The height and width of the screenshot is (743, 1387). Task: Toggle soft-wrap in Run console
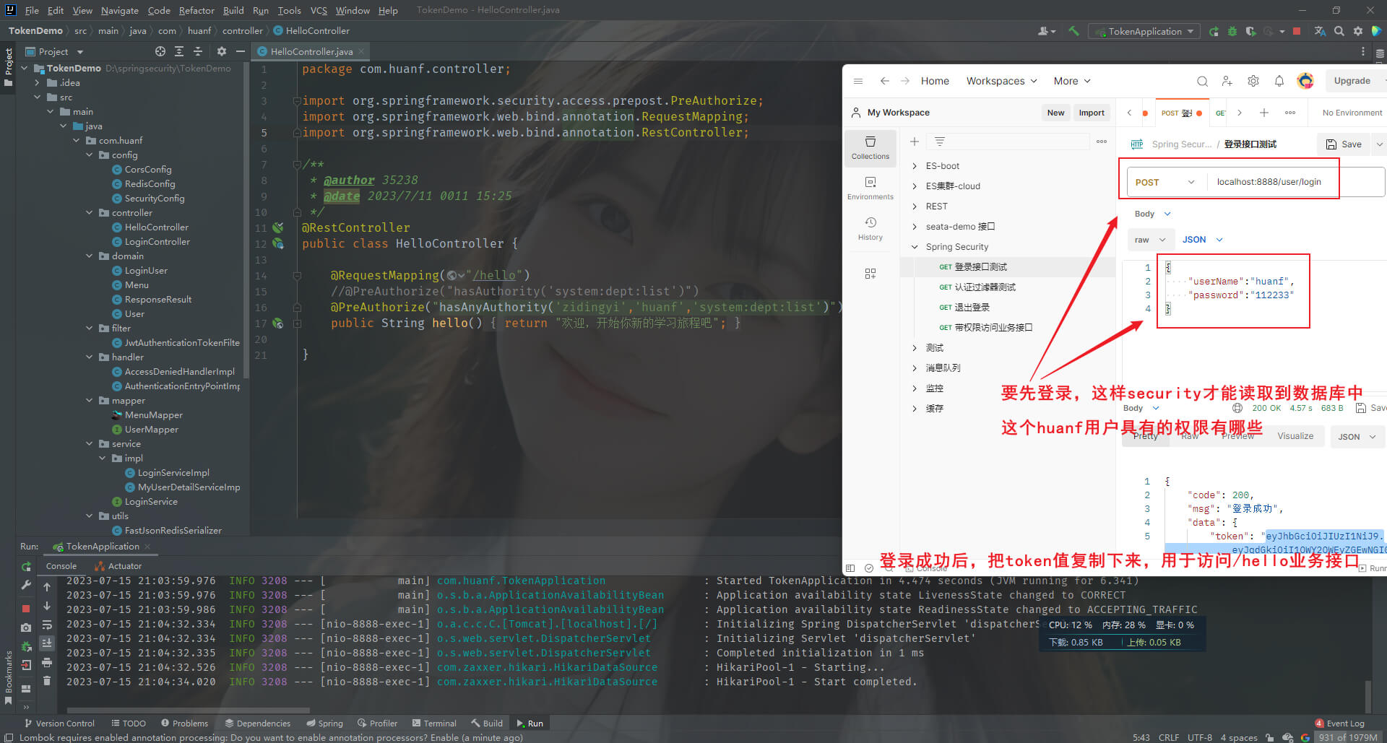click(47, 625)
